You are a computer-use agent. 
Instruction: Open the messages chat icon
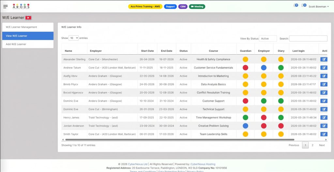[304, 5]
